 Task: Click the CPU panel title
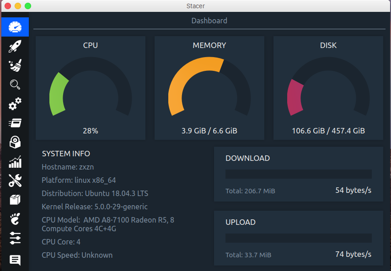[x=91, y=45]
